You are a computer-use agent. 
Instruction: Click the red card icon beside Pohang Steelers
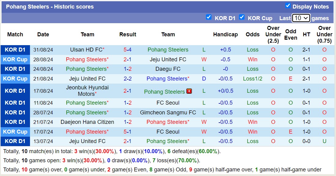click(x=189, y=91)
